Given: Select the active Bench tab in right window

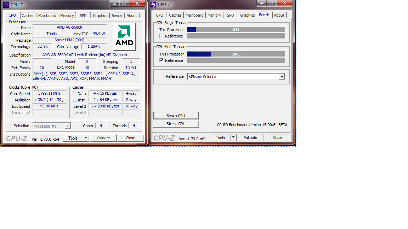Looking at the screenshot, I should click(x=264, y=15).
